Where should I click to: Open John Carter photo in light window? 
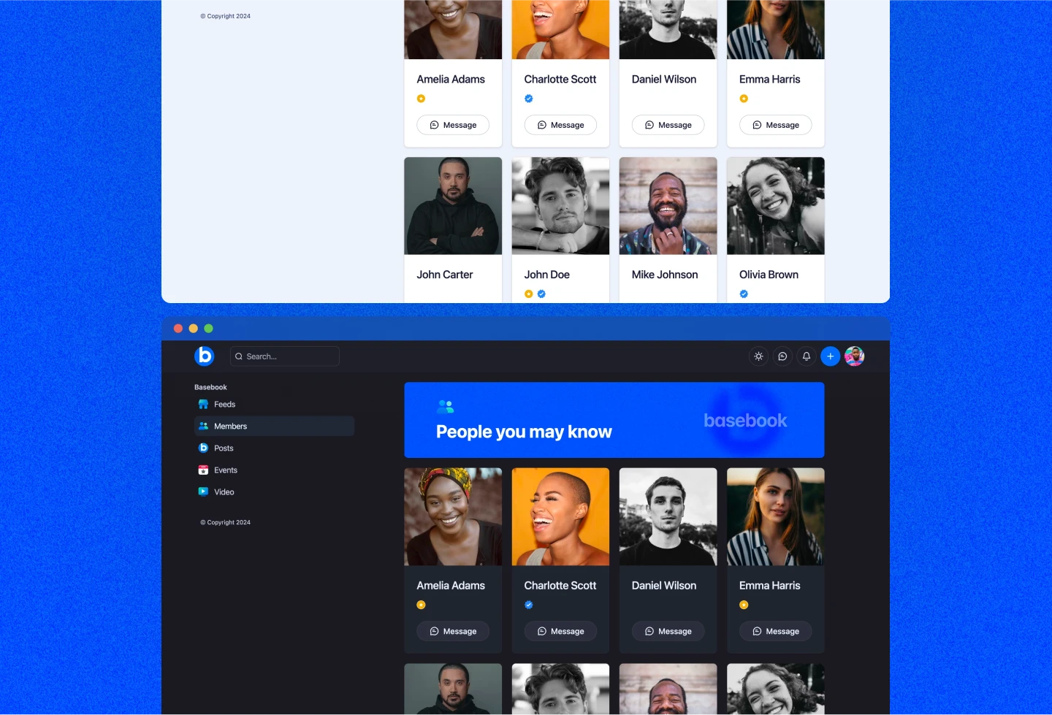(x=453, y=206)
